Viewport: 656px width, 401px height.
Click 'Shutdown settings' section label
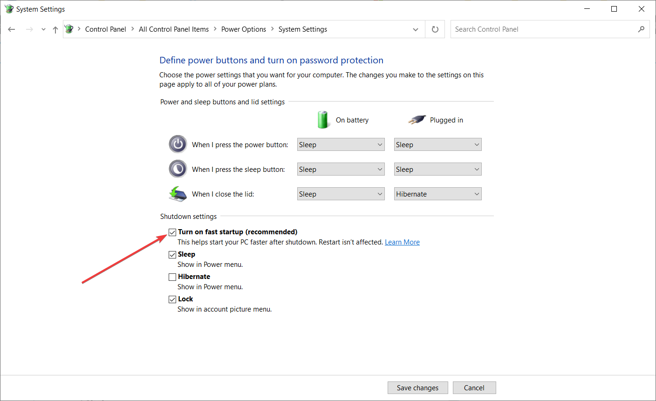click(x=188, y=217)
